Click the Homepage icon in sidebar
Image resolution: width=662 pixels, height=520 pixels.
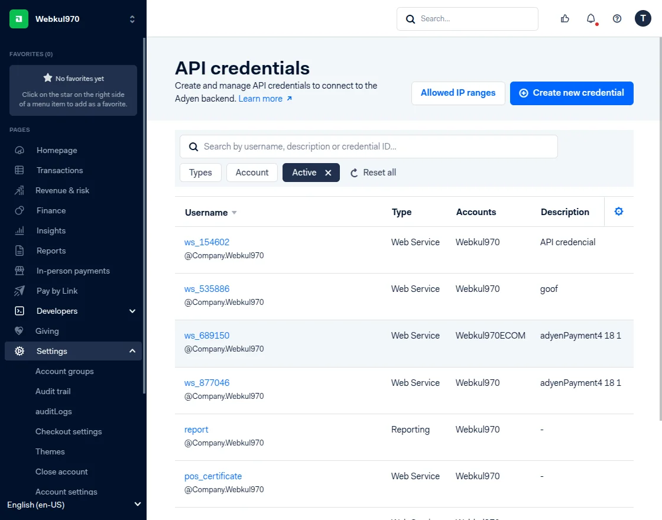(20, 150)
